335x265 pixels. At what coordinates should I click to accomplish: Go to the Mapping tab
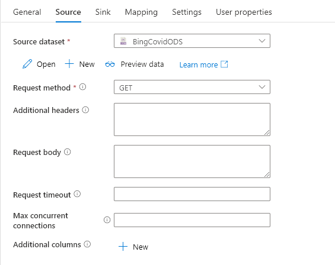coord(141,12)
